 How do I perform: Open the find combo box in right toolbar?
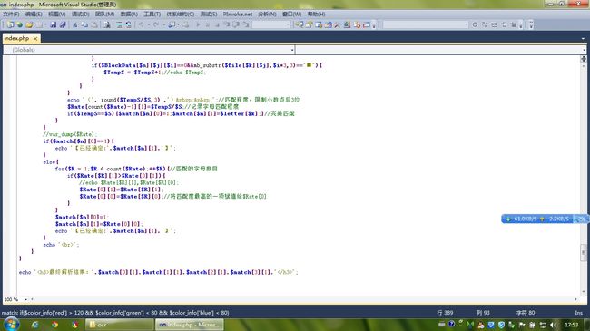(426, 24)
